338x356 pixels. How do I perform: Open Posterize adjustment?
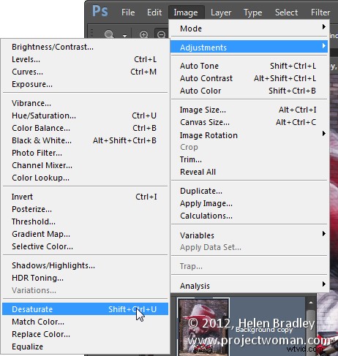tap(85, 209)
